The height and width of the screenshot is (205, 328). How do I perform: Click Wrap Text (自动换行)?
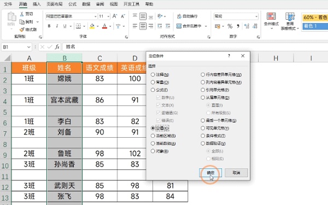[x=187, y=16]
